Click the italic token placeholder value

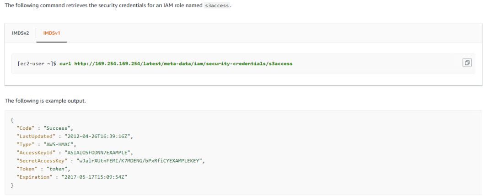[x=57, y=169]
